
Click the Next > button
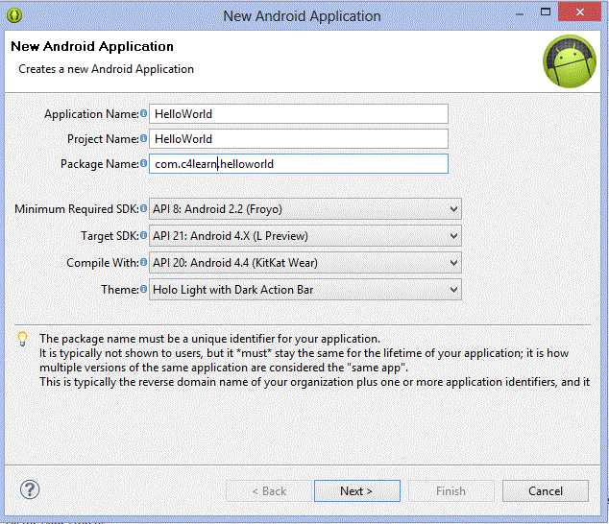(x=357, y=491)
